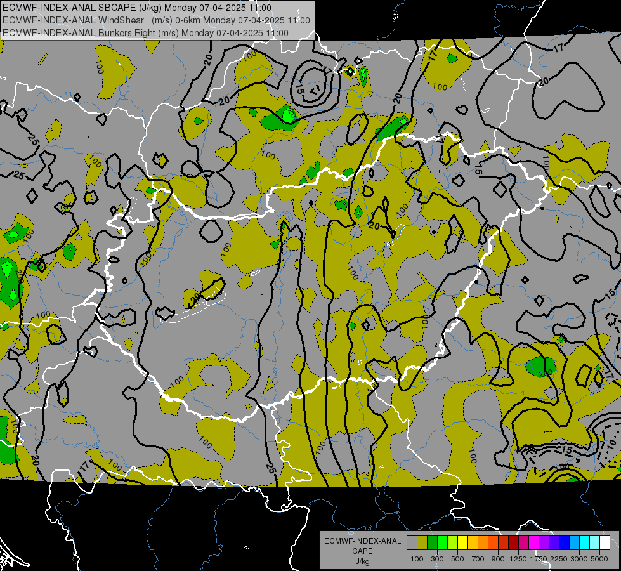Choose the lime yellow-green legend swatch

[x=453, y=542]
